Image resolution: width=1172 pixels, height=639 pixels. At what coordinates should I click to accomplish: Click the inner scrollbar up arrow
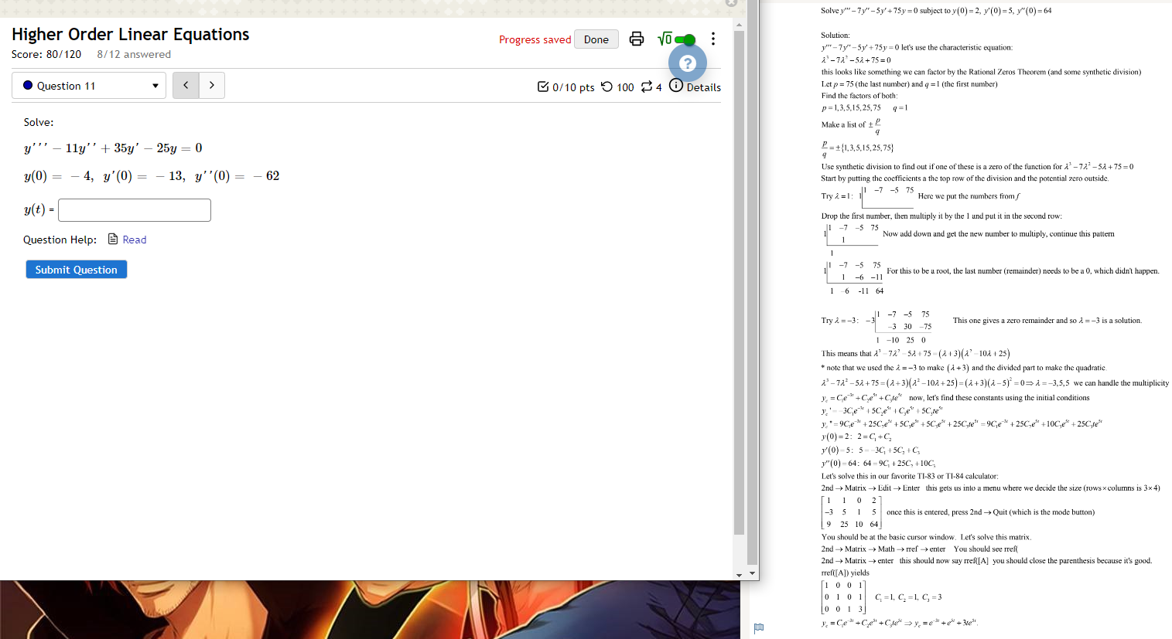coord(740,25)
